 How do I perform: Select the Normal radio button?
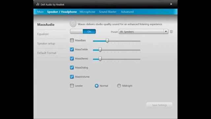[x=97, y=86]
